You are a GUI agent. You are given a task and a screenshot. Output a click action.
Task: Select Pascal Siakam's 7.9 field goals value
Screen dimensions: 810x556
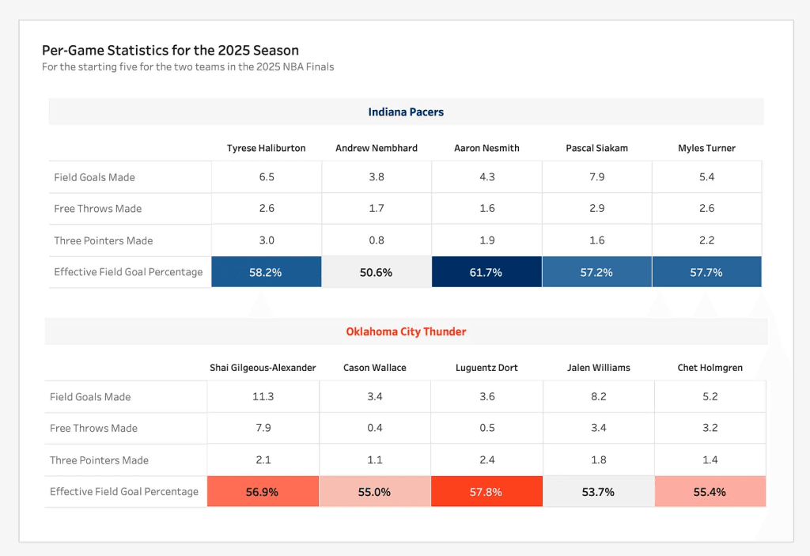pos(596,177)
